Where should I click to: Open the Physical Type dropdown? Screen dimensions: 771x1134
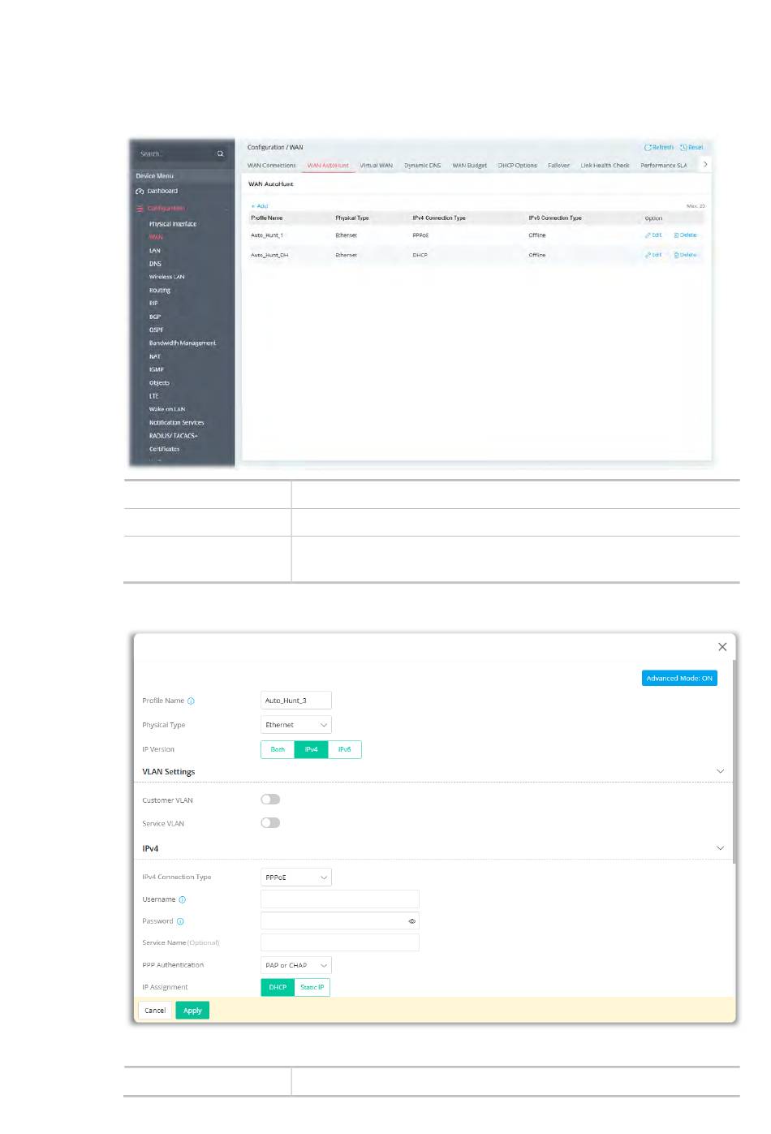coord(295,725)
